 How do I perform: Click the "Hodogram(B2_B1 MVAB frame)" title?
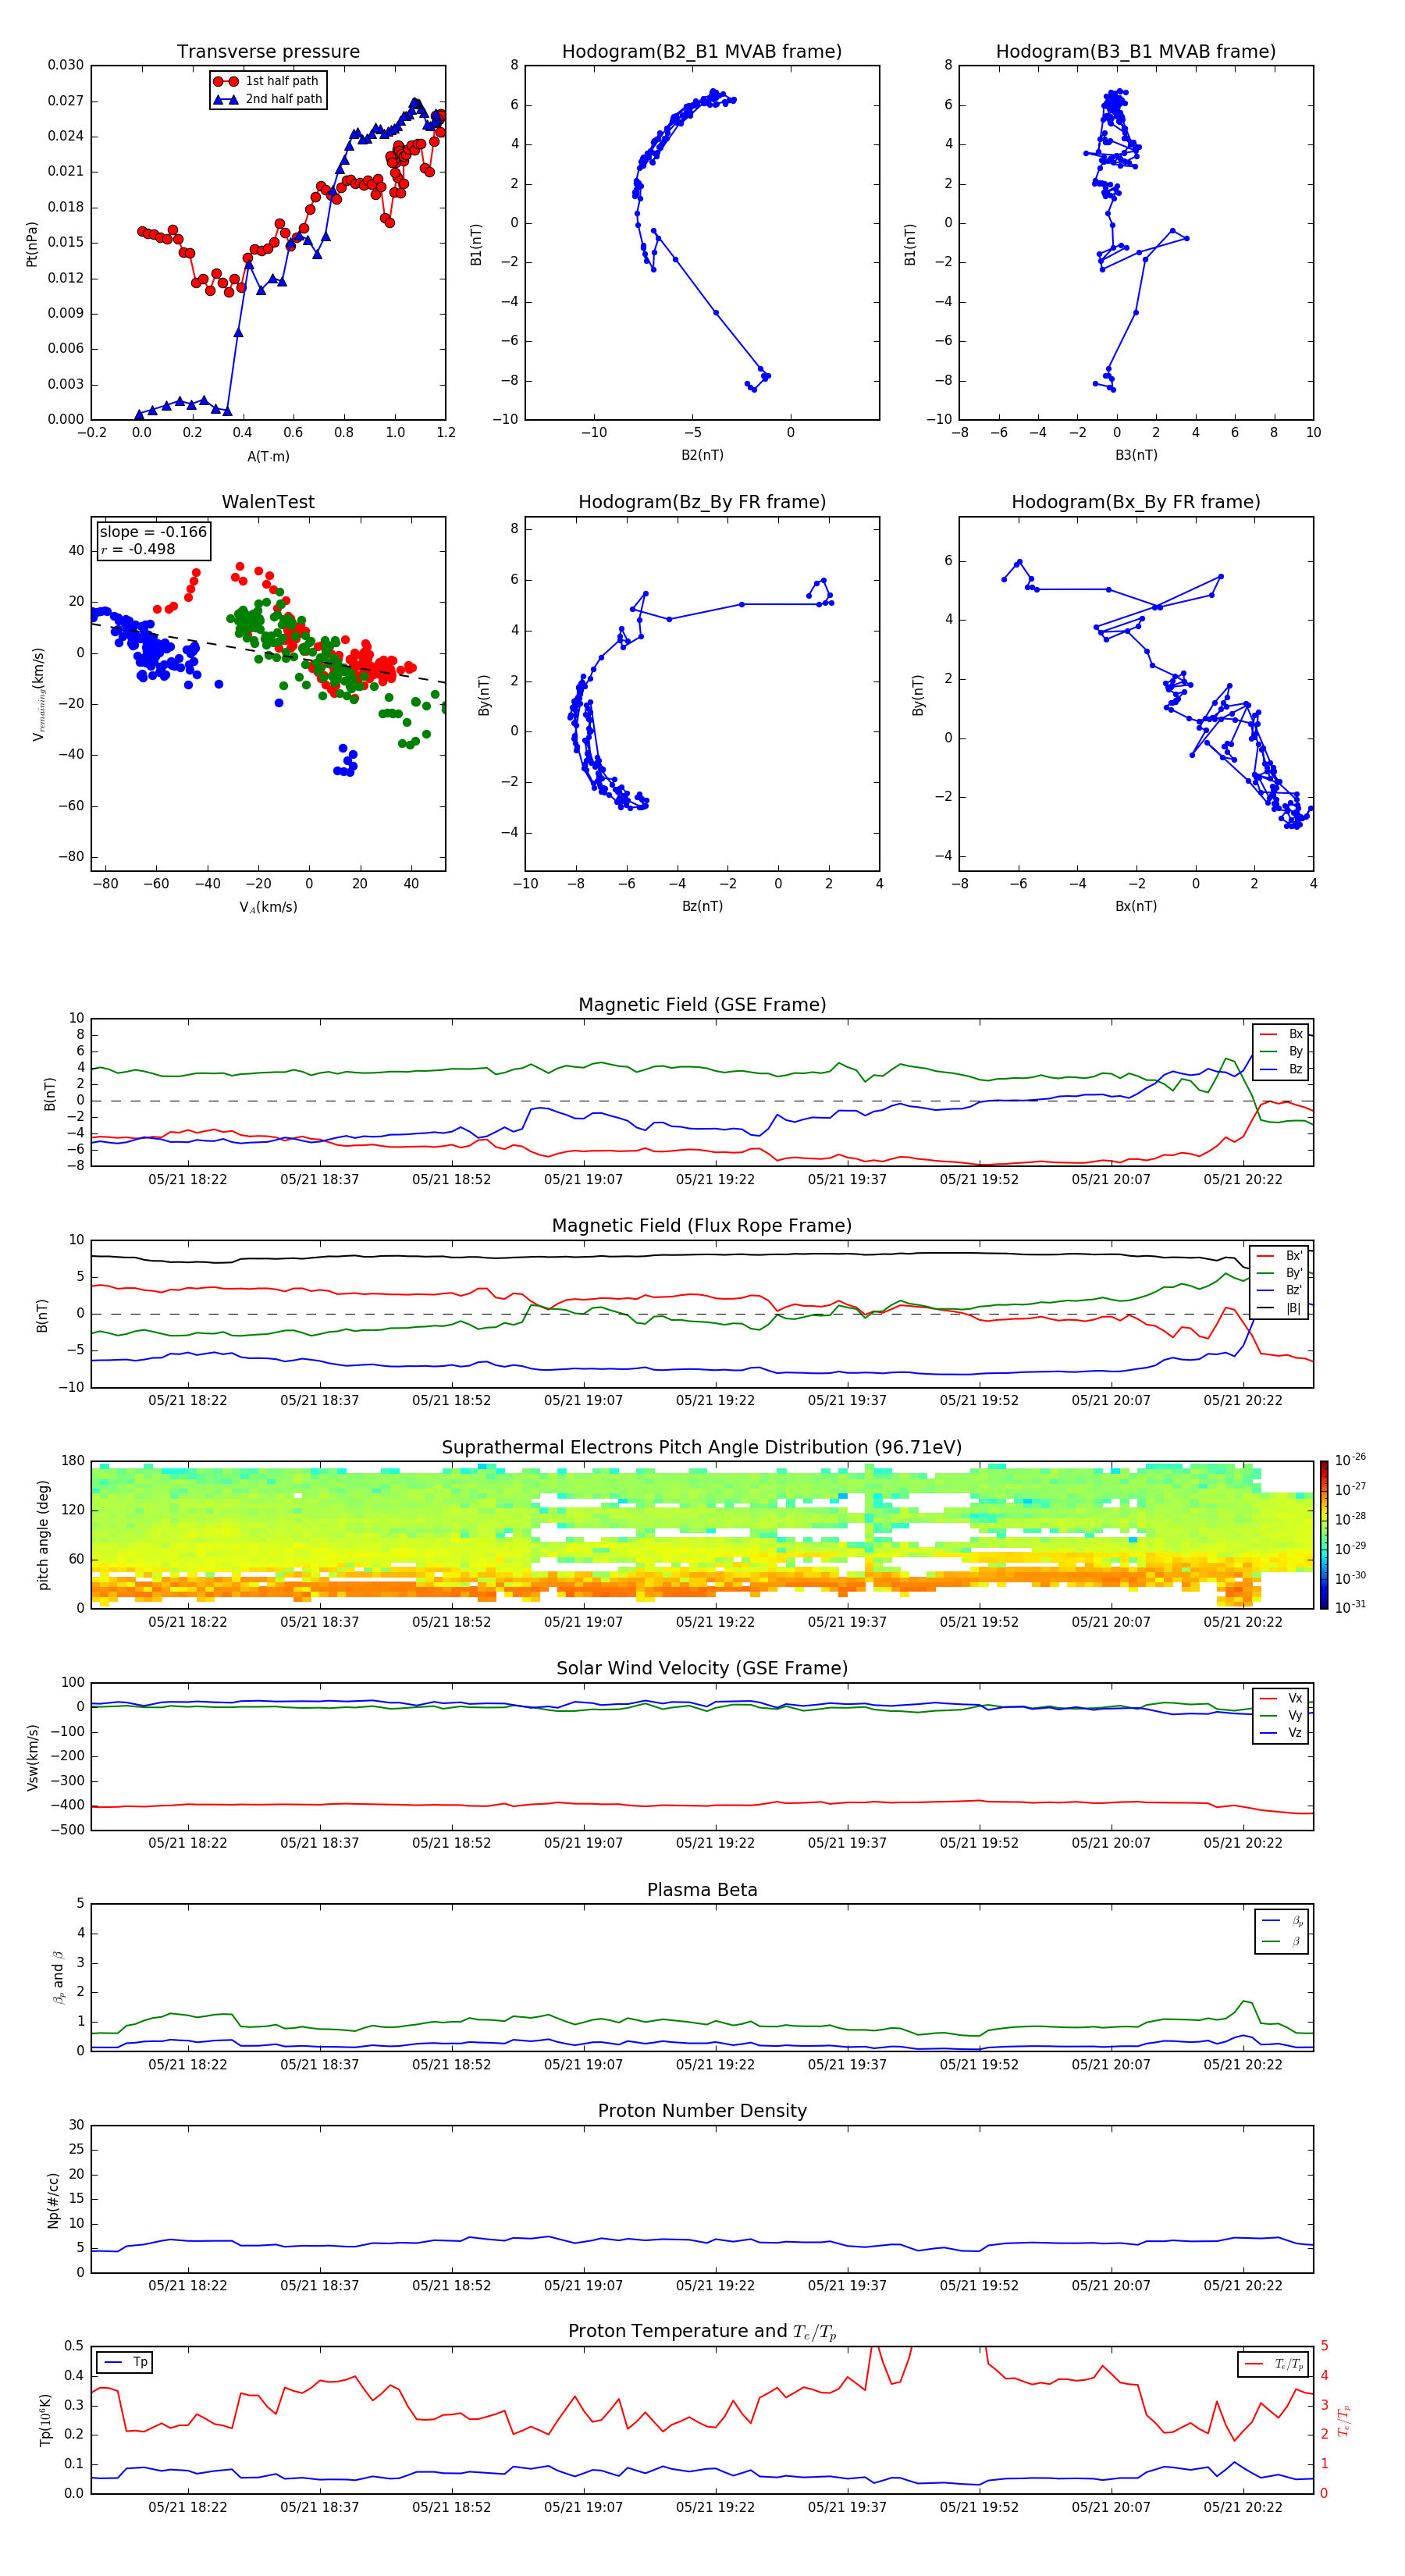(x=702, y=52)
